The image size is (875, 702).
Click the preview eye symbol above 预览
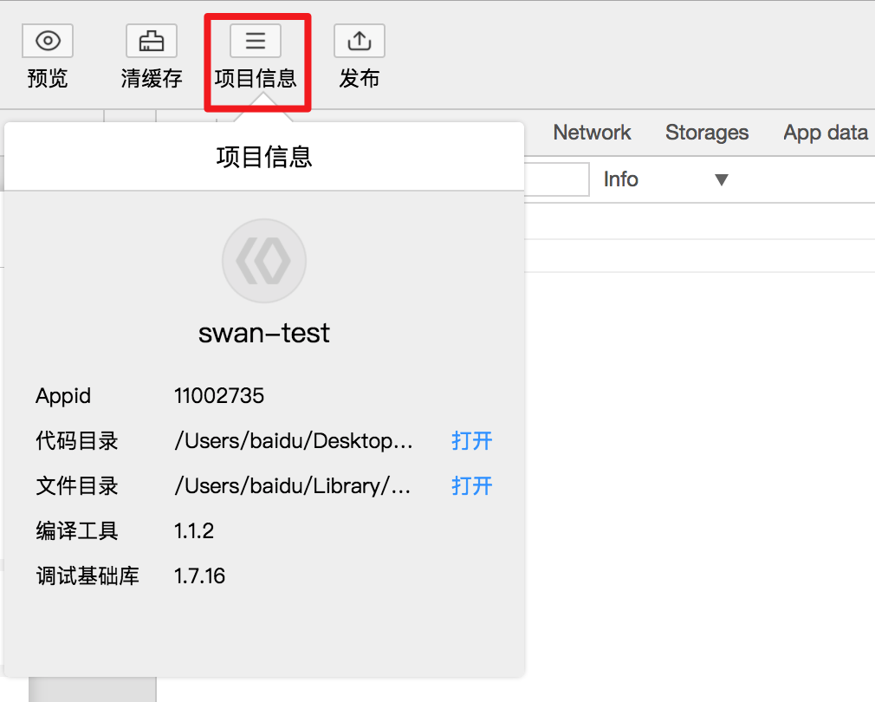[48, 41]
